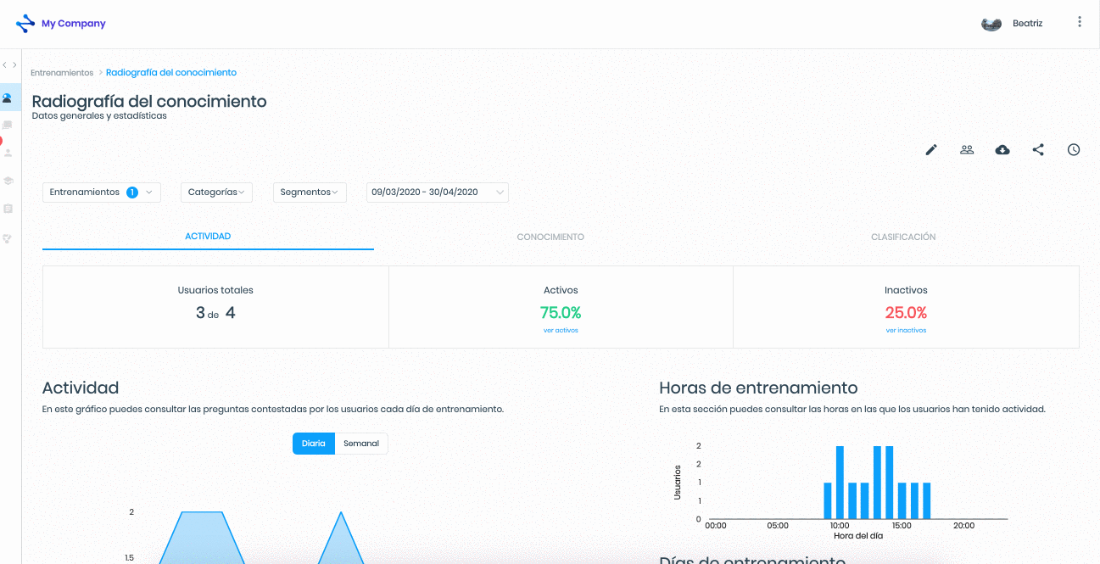Click the users group icon
This screenshot has width=1100, height=564.
[x=967, y=150]
